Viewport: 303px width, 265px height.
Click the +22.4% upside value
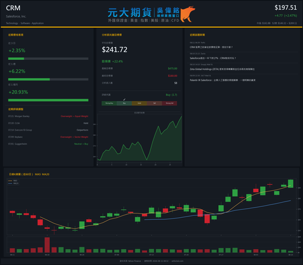coord(118,61)
